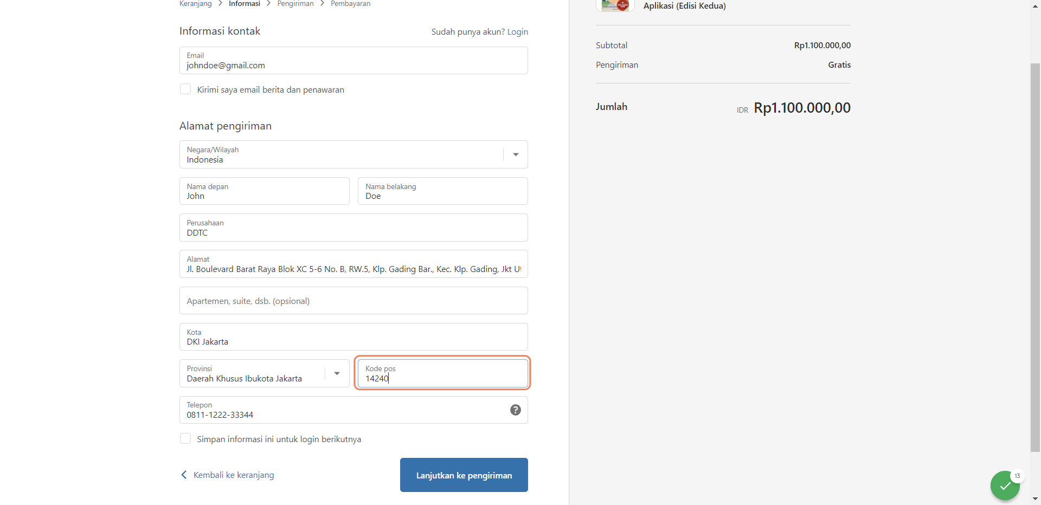Click the Login link
Screen dimensions: 1041x505
coord(518,32)
